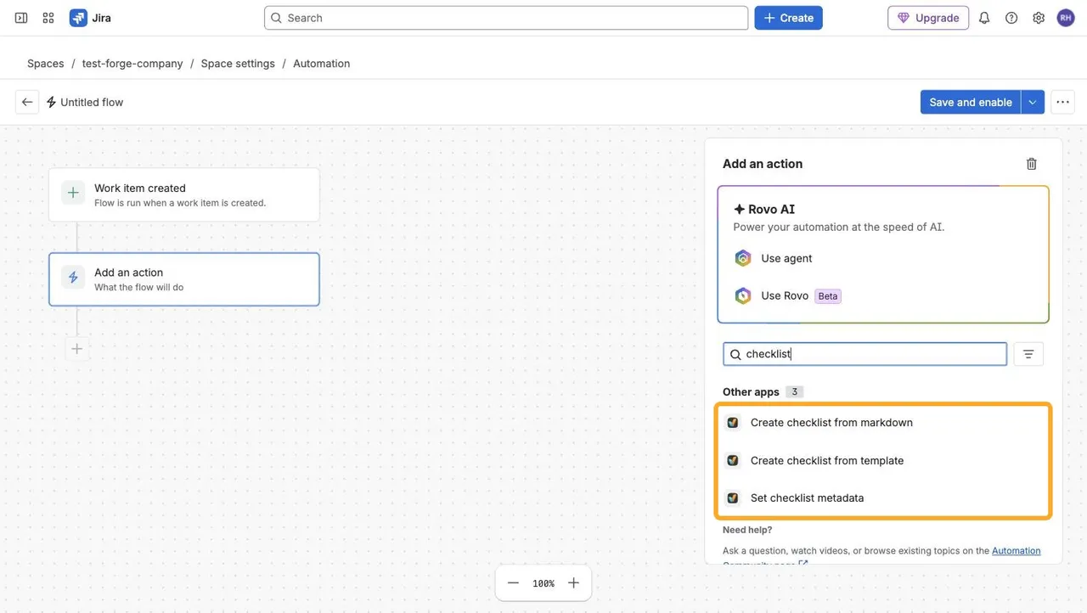The image size is (1087, 613).
Task: Expand the Save and enable dropdown arrow
Action: pyautogui.click(x=1033, y=102)
